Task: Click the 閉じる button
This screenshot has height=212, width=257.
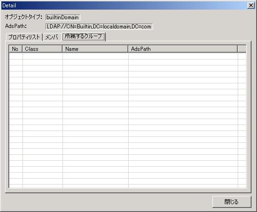Action: (232, 202)
